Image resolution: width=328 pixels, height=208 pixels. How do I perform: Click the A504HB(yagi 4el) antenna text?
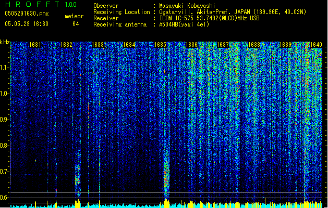[x=184, y=24]
